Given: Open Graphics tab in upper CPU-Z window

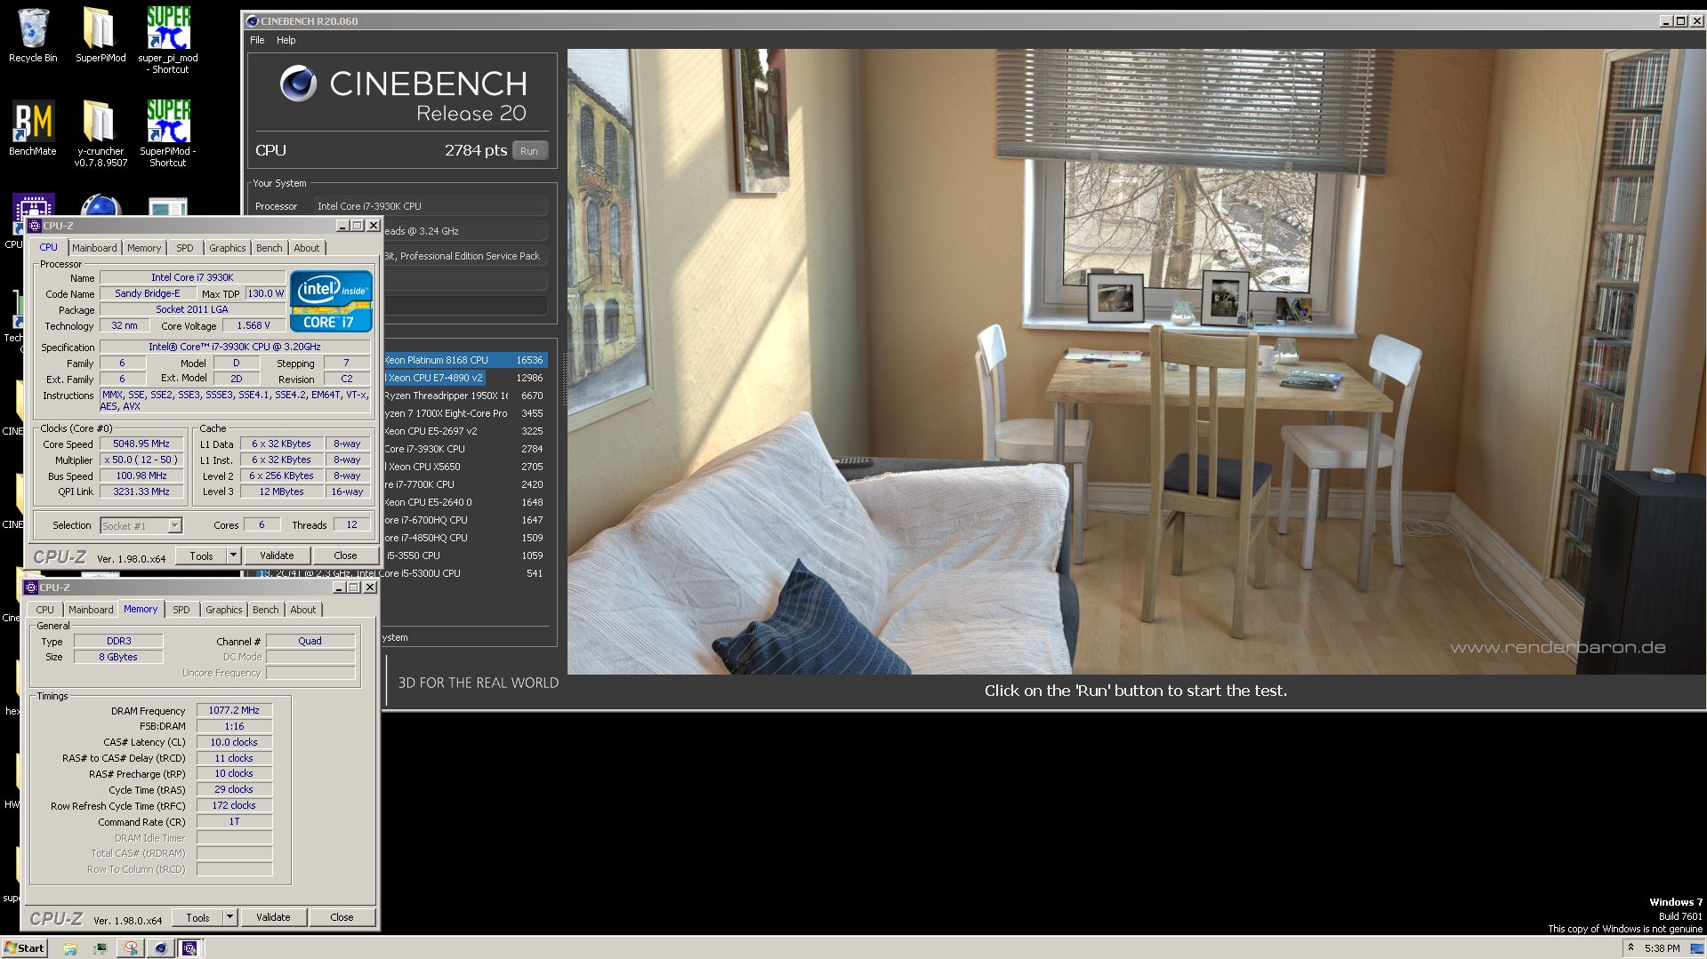Looking at the screenshot, I should pos(228,248).
